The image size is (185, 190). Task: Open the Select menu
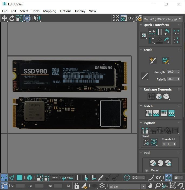click(24, 11)
